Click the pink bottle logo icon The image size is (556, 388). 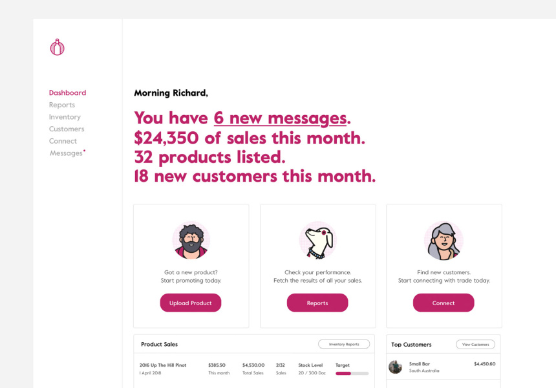pos(58,47)
